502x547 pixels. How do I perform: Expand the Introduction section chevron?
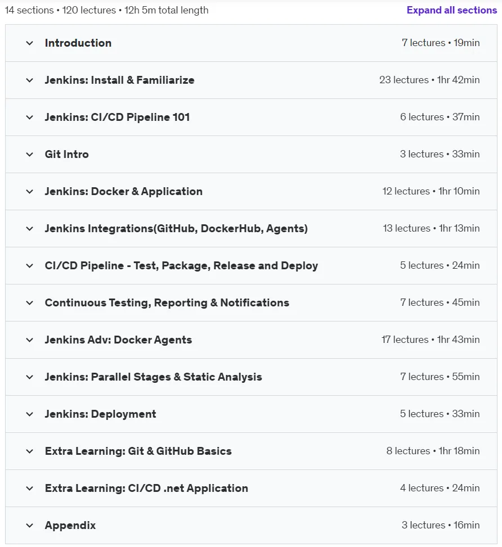[x=30, y=43]
